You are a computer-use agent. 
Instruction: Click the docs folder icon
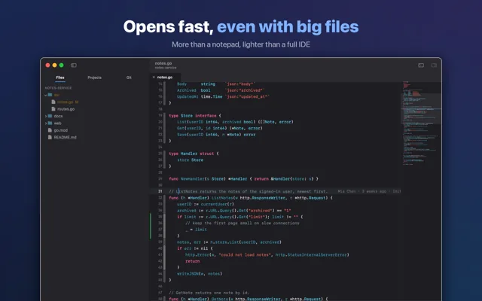point(50,116)
